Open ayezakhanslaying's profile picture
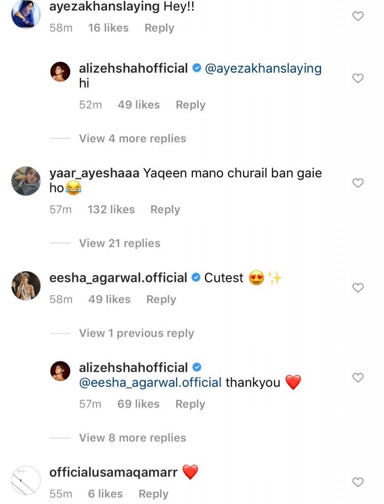 tap(26, 15)
